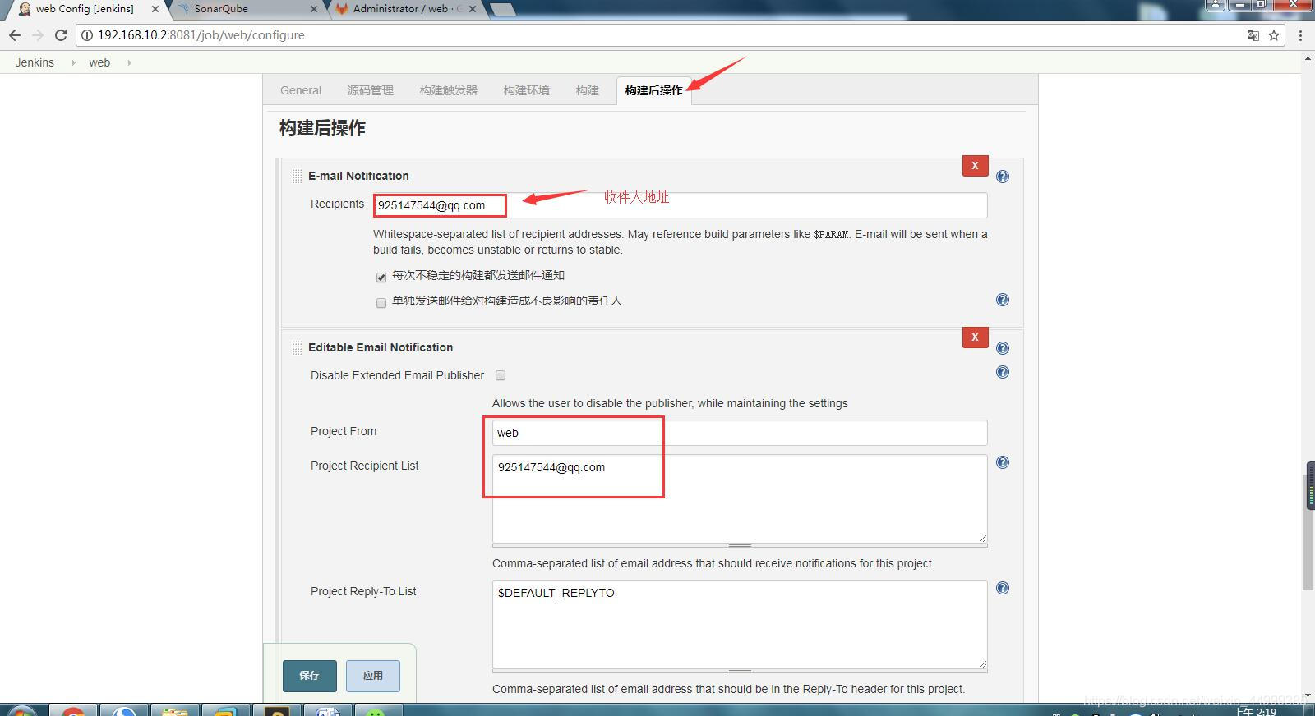This screenshot has width=1315, height=716.
Task: Grab the Project Recipient List resize handle
Action: [740, 546]
